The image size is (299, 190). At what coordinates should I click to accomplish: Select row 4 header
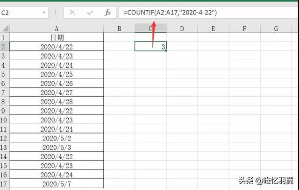(x=4, y=65)
